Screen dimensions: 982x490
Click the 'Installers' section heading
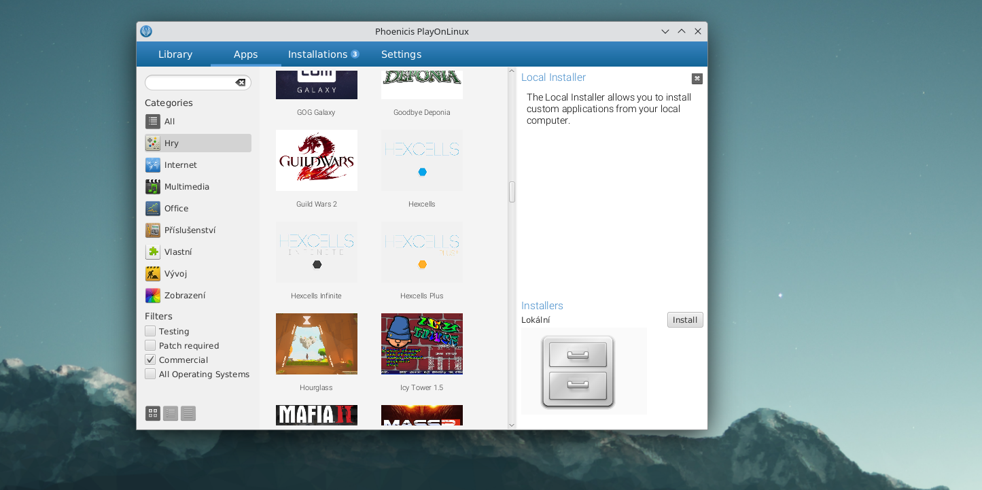tap(542, 306)
